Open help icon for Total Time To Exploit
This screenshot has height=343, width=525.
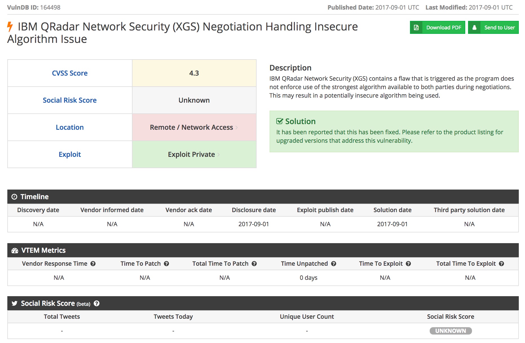click(501, 264)
